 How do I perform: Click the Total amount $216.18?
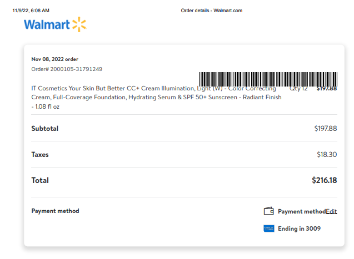pyautogui.click(x=325, y=180)
